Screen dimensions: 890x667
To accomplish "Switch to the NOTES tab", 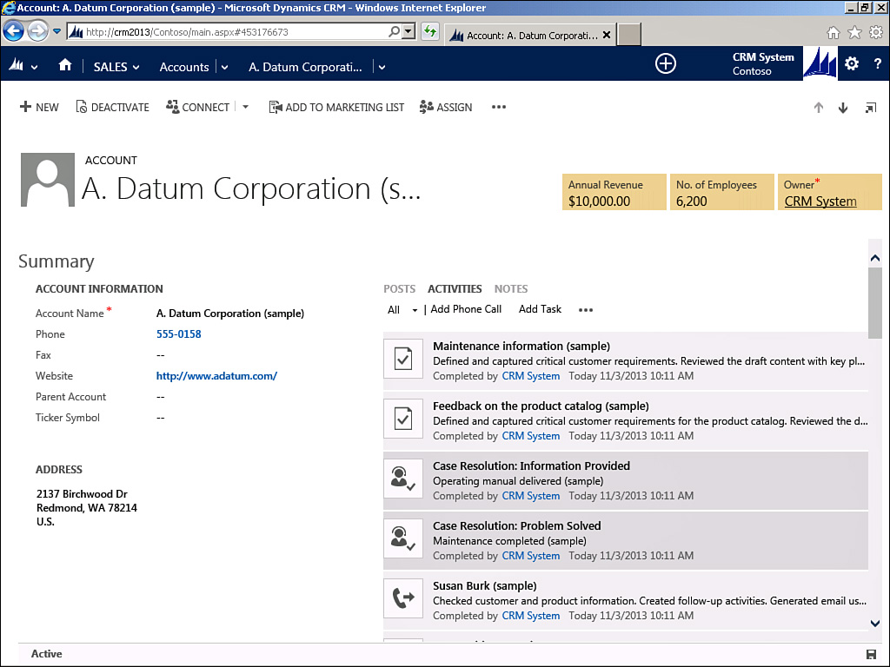I will tap(511, 288).
